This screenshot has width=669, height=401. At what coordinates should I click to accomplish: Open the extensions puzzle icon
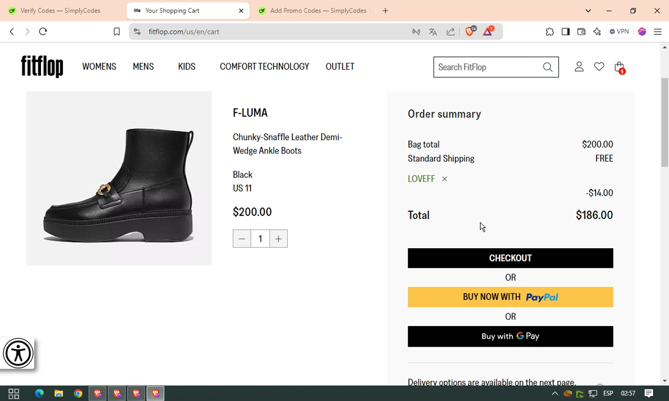point(549,32)
